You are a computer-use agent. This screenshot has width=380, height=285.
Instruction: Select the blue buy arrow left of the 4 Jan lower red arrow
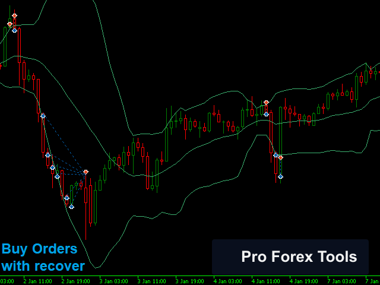coord(275,155)
